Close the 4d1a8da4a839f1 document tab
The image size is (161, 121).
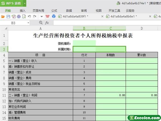pyautogui.click(x=102, y=16)
